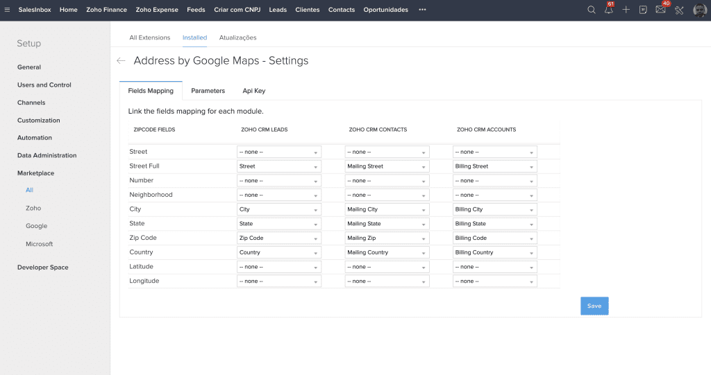Click the search magnifier icon
This screenshot has width=711, height=375.
point(592,10)
